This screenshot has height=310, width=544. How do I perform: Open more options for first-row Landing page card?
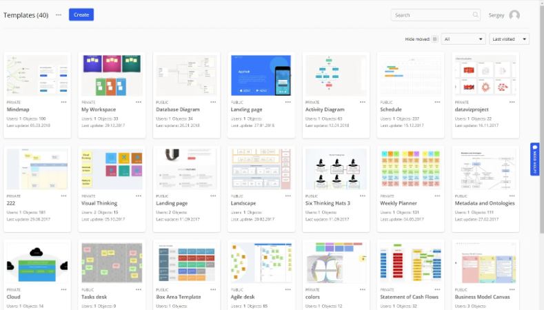[x=288, y=102]
